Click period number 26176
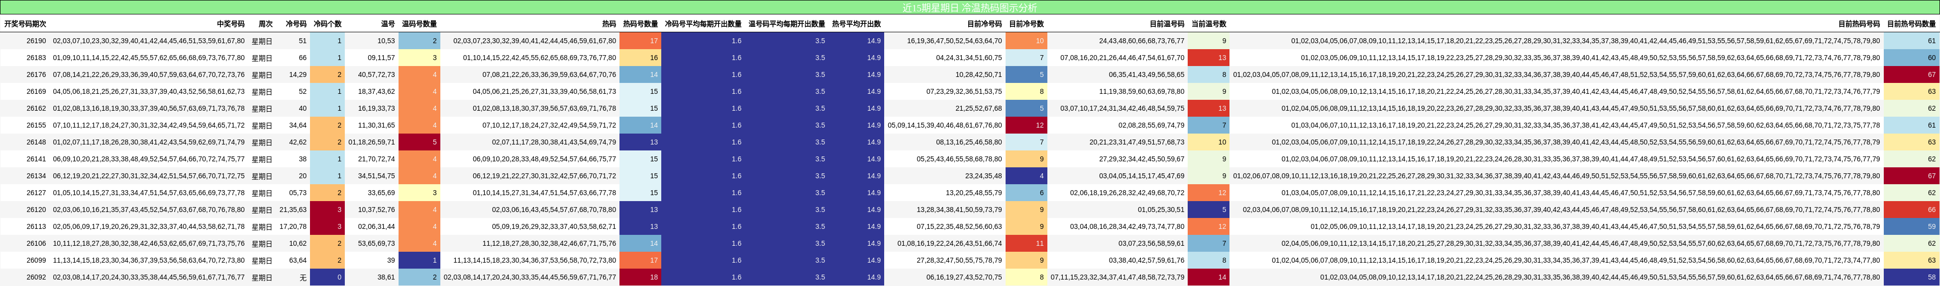This screenshot has height=286, width=1940. 36,75
